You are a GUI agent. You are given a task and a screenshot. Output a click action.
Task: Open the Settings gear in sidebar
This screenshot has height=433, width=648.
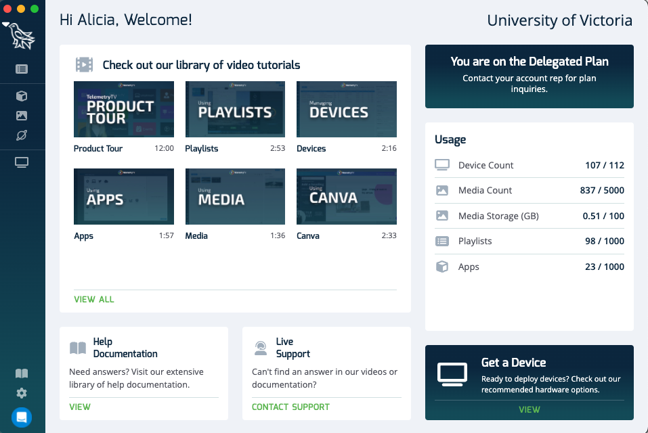coord(22,393)
